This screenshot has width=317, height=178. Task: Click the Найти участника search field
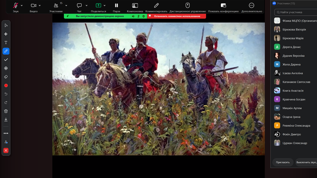coord(296,12)
